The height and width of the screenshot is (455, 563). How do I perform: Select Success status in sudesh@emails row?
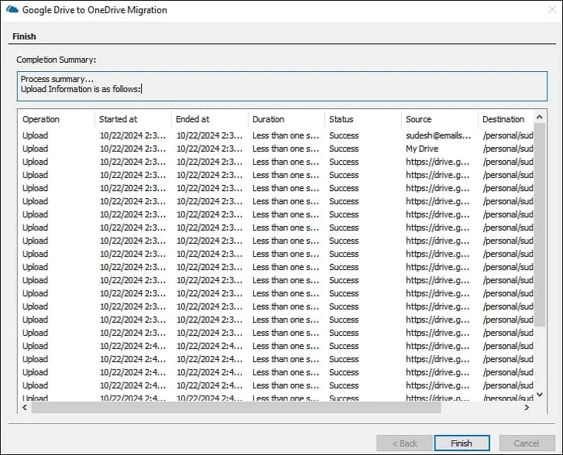point(344,135)
